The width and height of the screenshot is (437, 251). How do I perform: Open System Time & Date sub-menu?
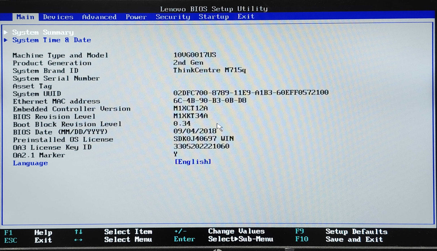[52, 40]
